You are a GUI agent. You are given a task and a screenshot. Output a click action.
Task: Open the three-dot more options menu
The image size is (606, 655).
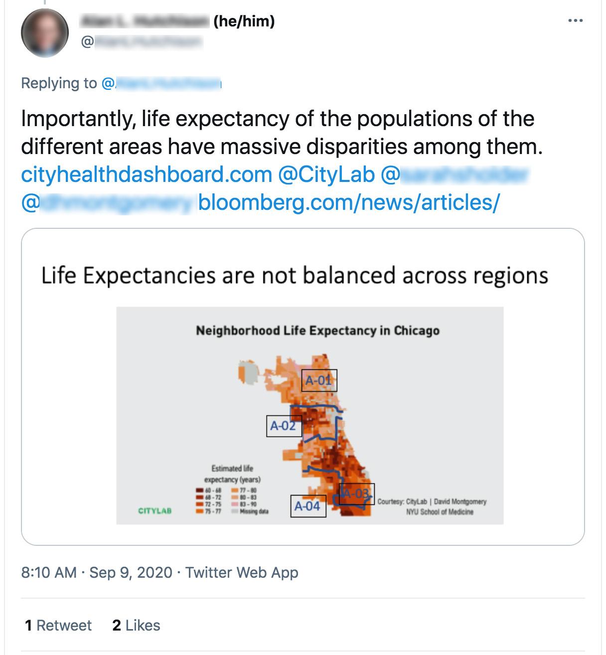tap(575, 21)
